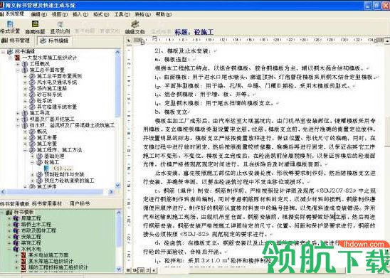Click the 隐藏标题 toolbar icon
This screenshot has width=390, height=278.
pyautogui.click(x=35, y=24)
